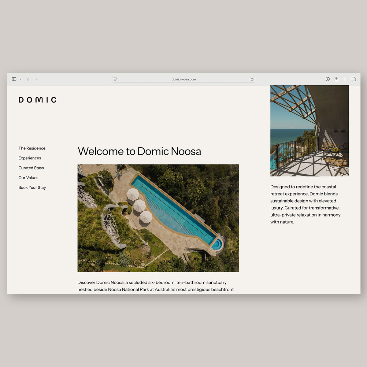Expand the sidebar tab group dropdown chevron

tap(20, 79)
